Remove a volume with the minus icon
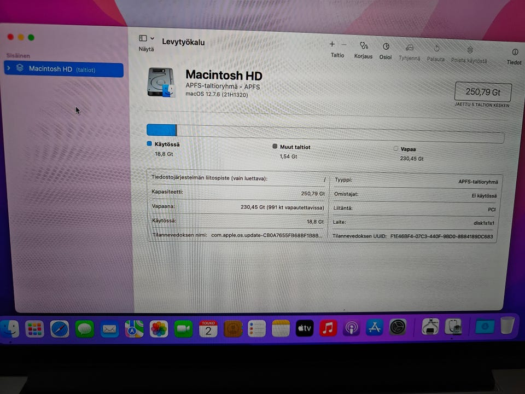This screenshot has width=525, height=394. tap(344, 44)
